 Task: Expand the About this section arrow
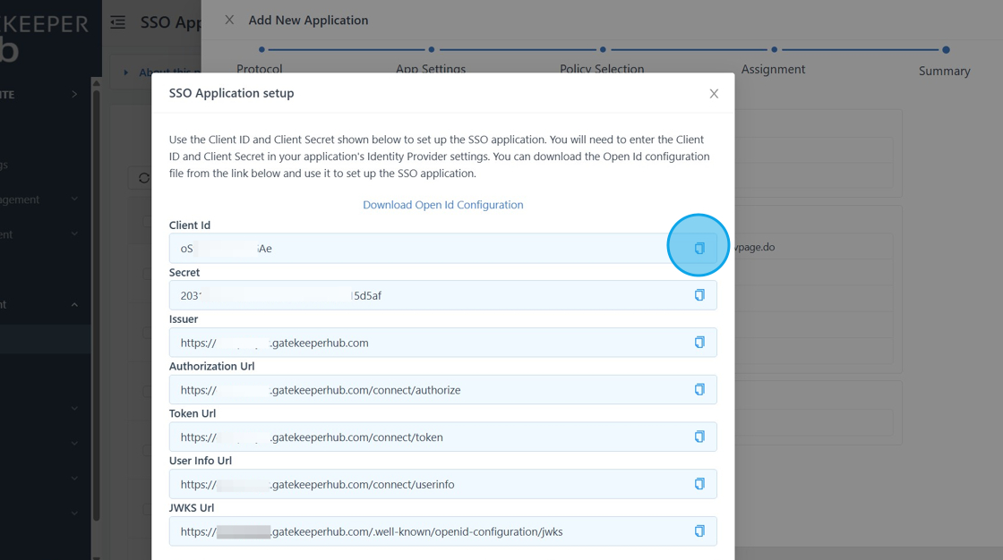pyautogui.click(x=126, y=72)
